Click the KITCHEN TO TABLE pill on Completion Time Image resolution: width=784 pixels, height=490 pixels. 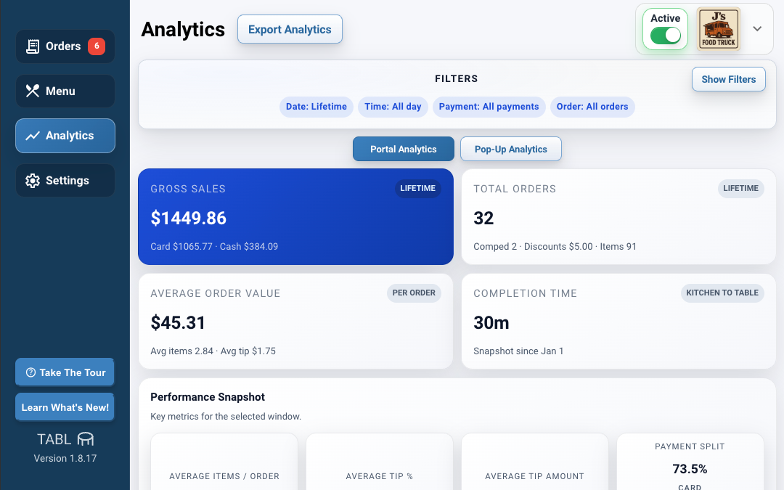click(x=722, y=293)
